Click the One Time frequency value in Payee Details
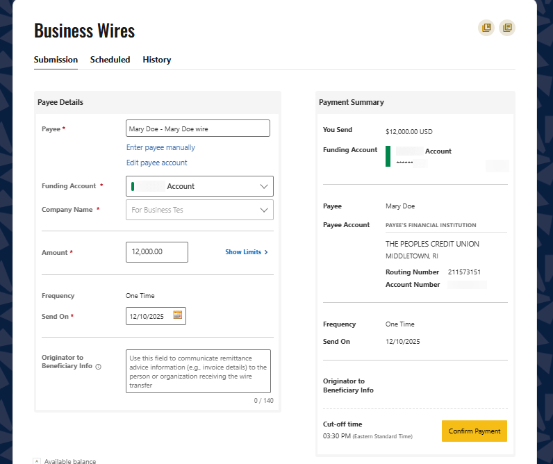The image size is (553, 464). click(140, 295)
